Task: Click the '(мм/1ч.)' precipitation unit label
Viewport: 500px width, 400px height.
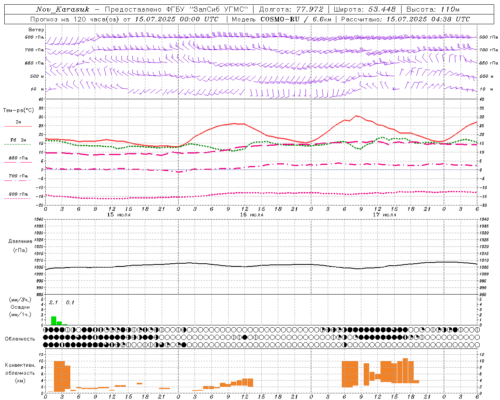Action: (20, 314)
